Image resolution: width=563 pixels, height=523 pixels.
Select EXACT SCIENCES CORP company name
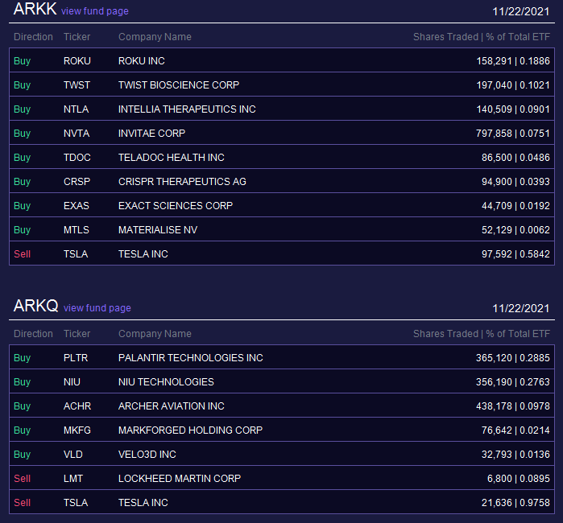(x=176, y=205)
